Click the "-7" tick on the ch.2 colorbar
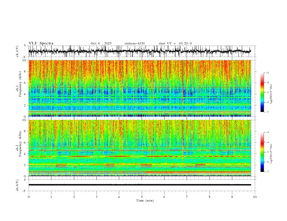Screen dimensions: 287x221 (267, 172)
